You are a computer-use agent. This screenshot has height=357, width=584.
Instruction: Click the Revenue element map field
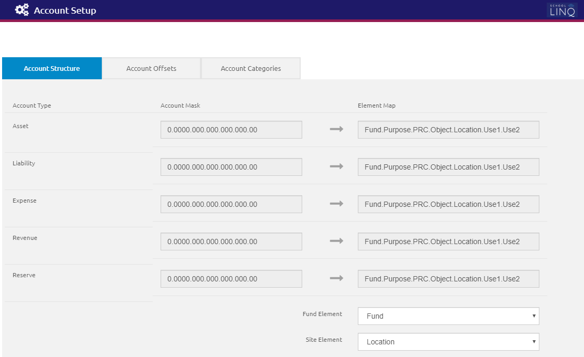click(x=448, y=241)
